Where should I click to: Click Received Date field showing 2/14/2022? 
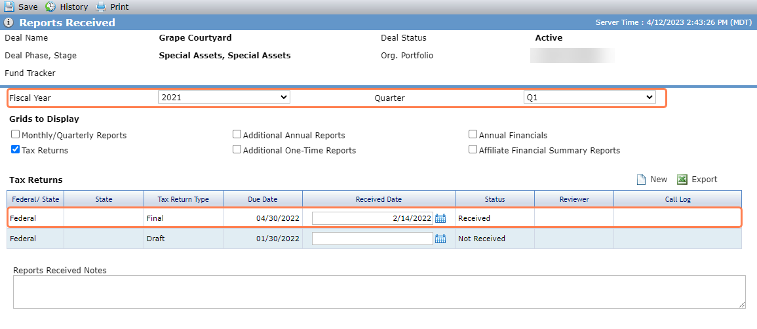[373, 218]
